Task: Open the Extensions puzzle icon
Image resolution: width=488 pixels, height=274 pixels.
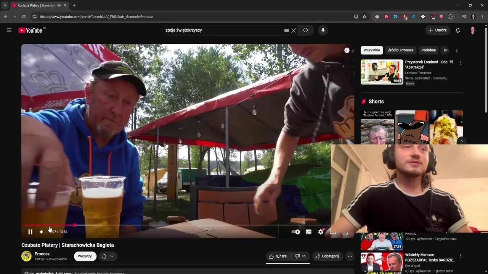Action: pos(451,17)
